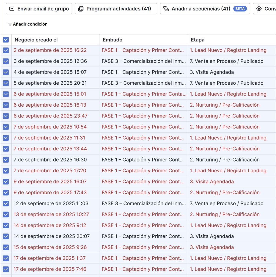Screen dimensions: 276x277
Task: Click the filter icon beside Añadir condición
Action: point(10,24)
